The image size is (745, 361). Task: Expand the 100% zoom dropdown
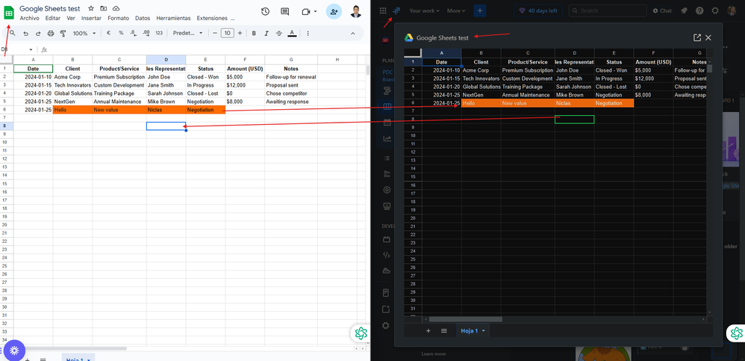click(x=83, y=34)
